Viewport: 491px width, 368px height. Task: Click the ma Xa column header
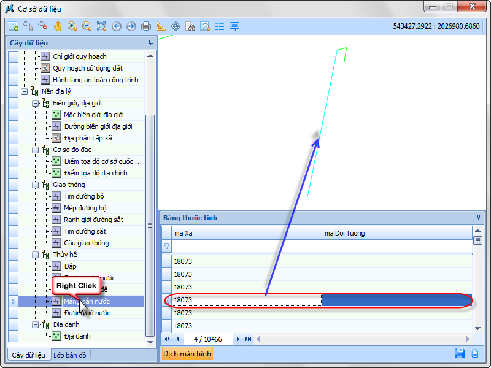click(x=247, y=233)
